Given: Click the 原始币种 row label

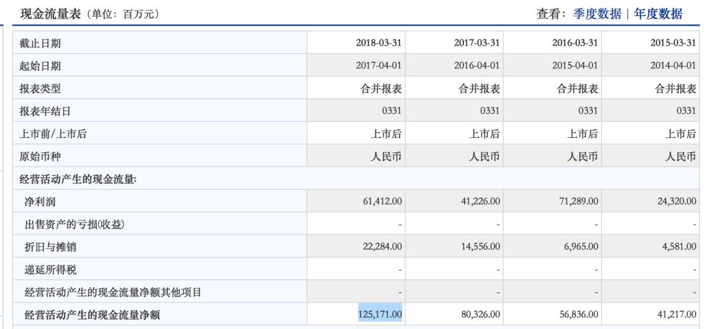Looking at the screenshot, I should click(x=40, y=157).
